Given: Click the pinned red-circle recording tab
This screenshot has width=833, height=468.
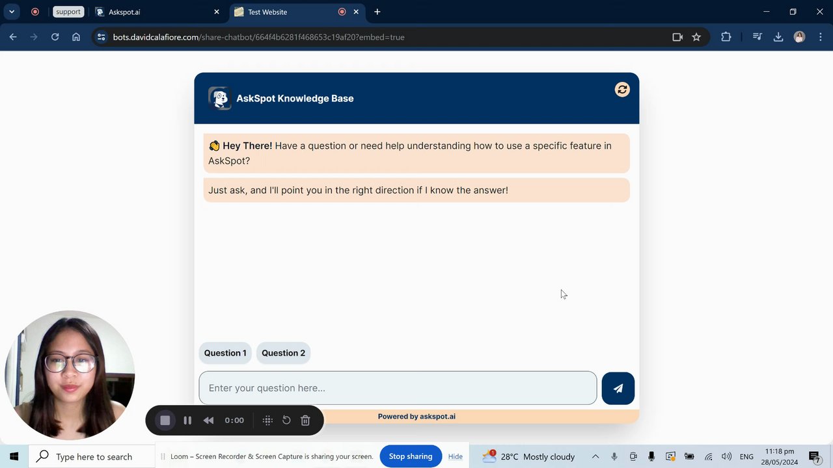Looking at the screenshot, I should coord(35,12).
